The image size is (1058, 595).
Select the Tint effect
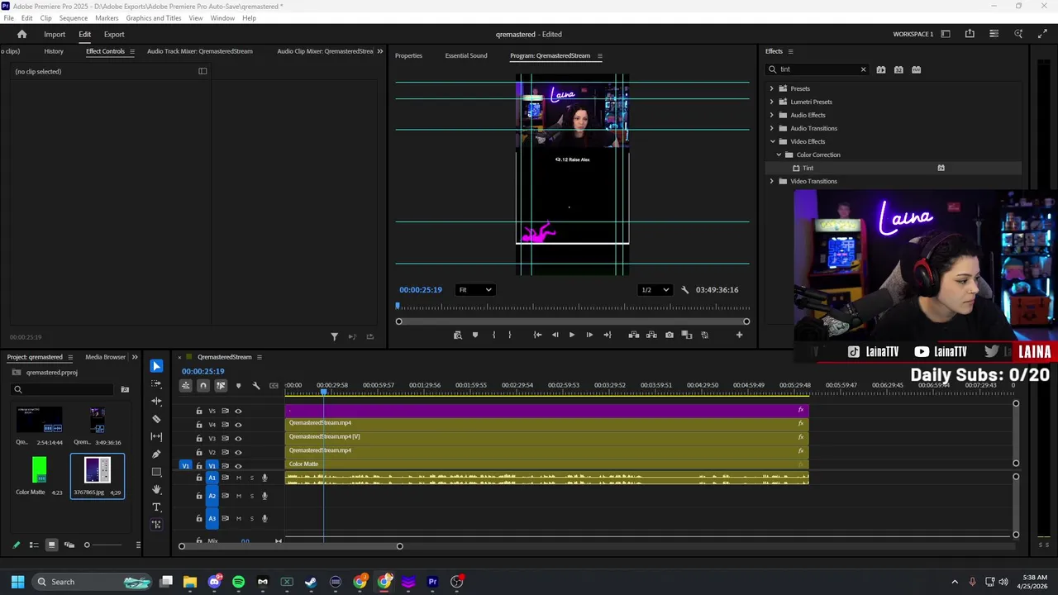(x=808, y=168)
